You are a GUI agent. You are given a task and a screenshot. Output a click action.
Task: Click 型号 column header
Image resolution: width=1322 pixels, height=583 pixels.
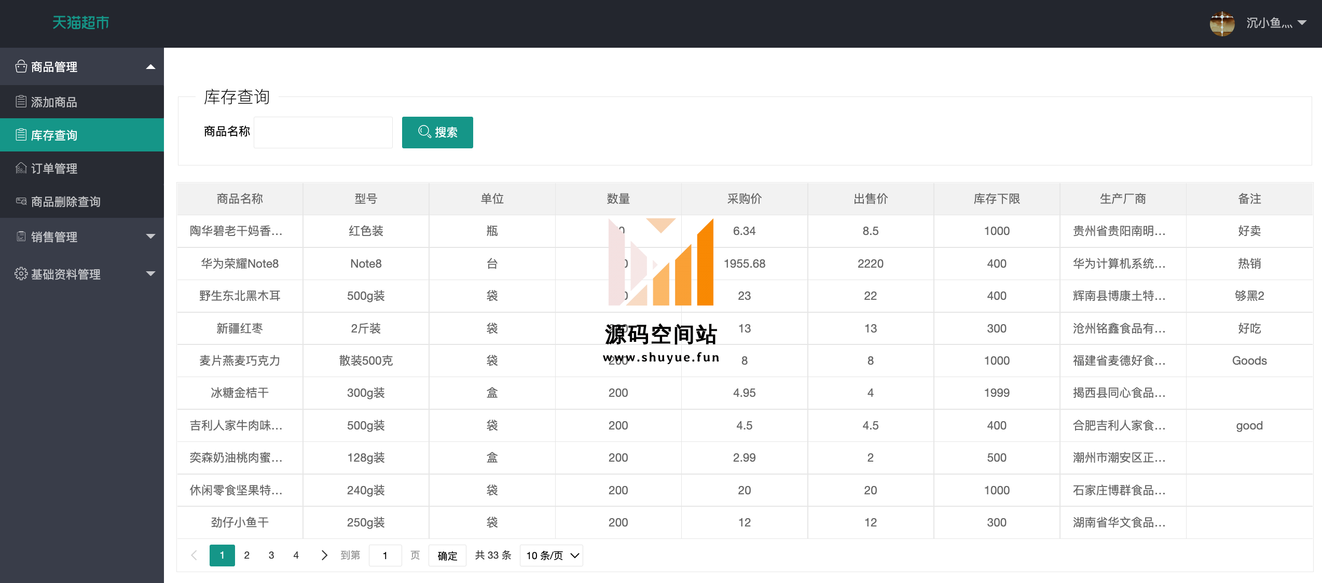click(366, 199)
